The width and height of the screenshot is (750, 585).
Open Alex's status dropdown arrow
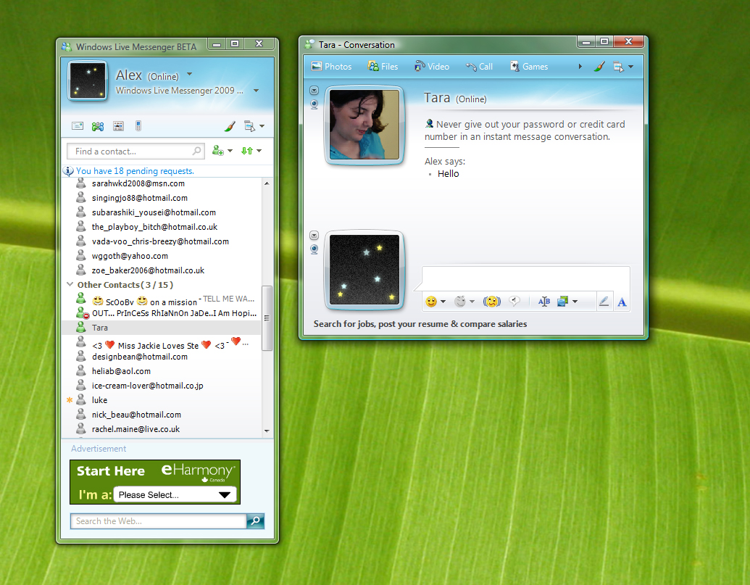click(x=188, y=74)
